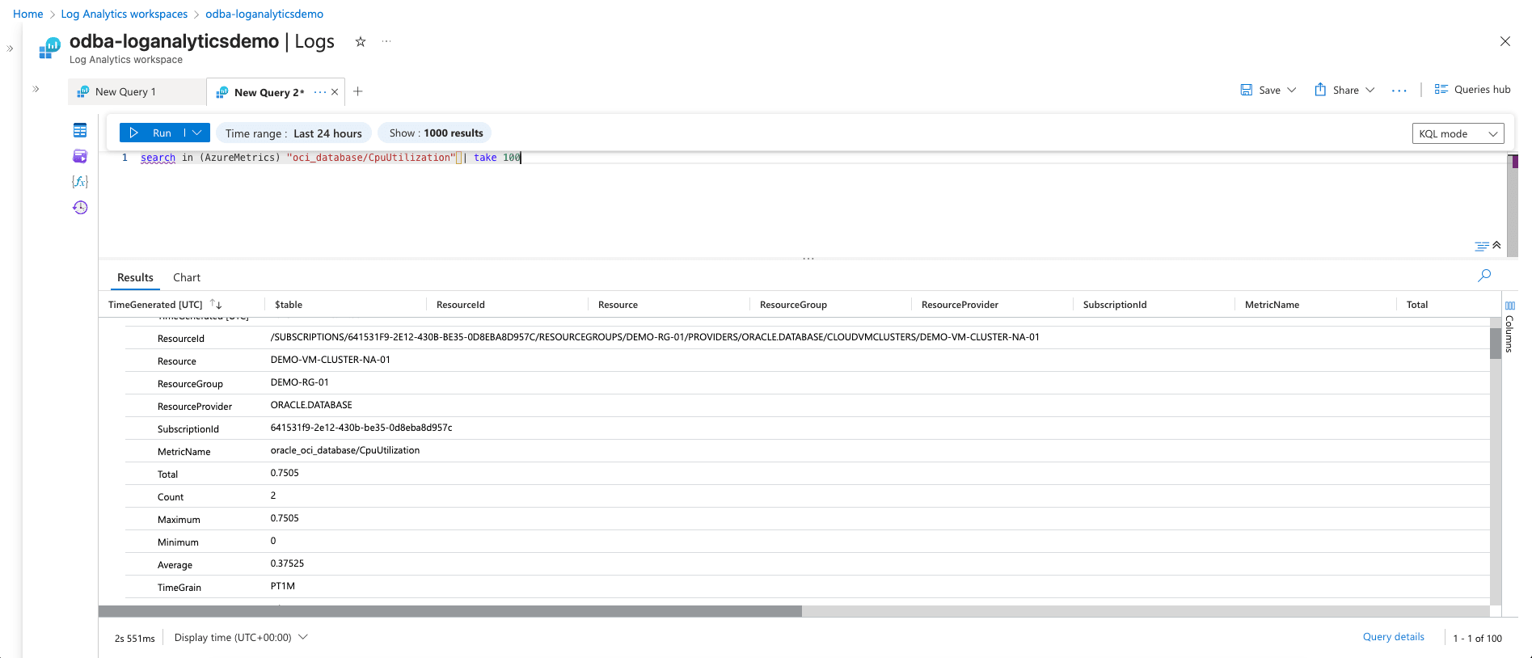This screenshot has width=1532, height=658.
Task: Click the Total column header
Action: coord(1417,305)
